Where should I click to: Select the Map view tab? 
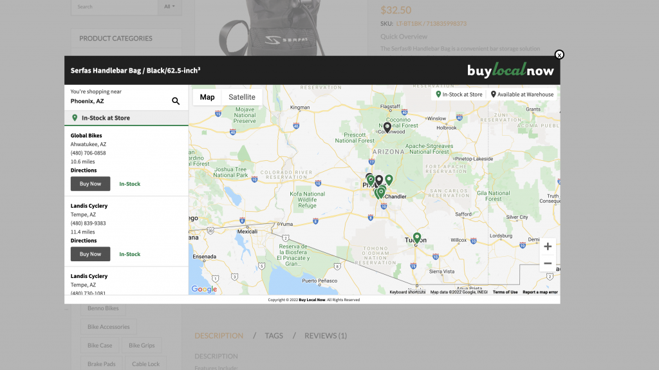pyautogui.click(x=207, y=97)
